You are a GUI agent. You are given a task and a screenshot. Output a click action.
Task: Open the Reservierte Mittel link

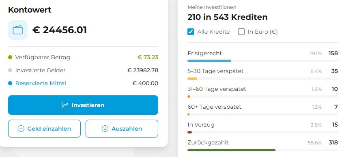tap(41, 83)
